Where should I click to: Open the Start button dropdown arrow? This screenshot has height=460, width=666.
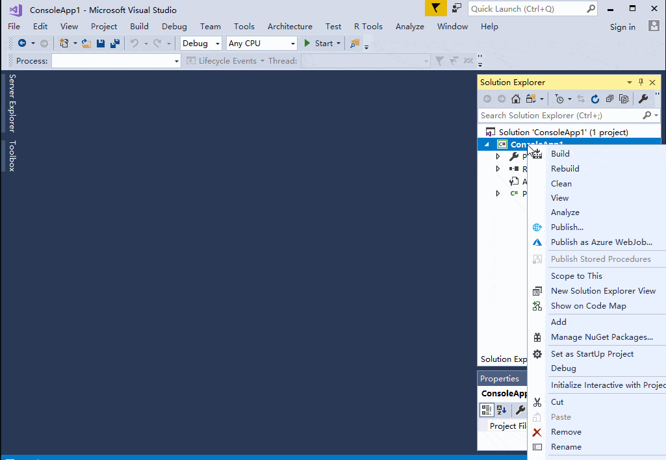339,44
